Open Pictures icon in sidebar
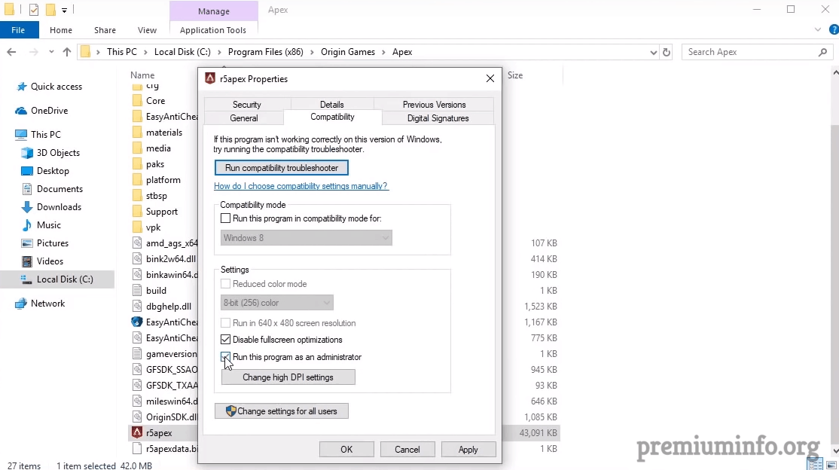Image resolution: width=839 pixels, height=470 pixels. point(27,243)
